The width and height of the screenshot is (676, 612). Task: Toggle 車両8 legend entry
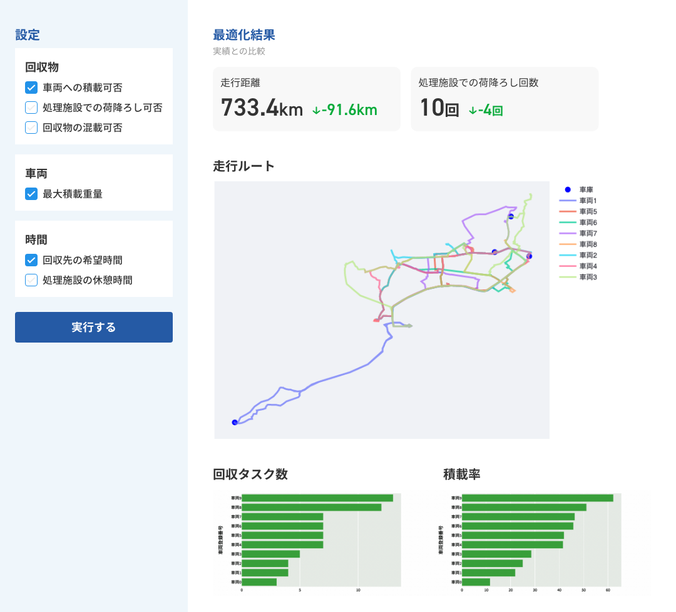coord(578,244)
